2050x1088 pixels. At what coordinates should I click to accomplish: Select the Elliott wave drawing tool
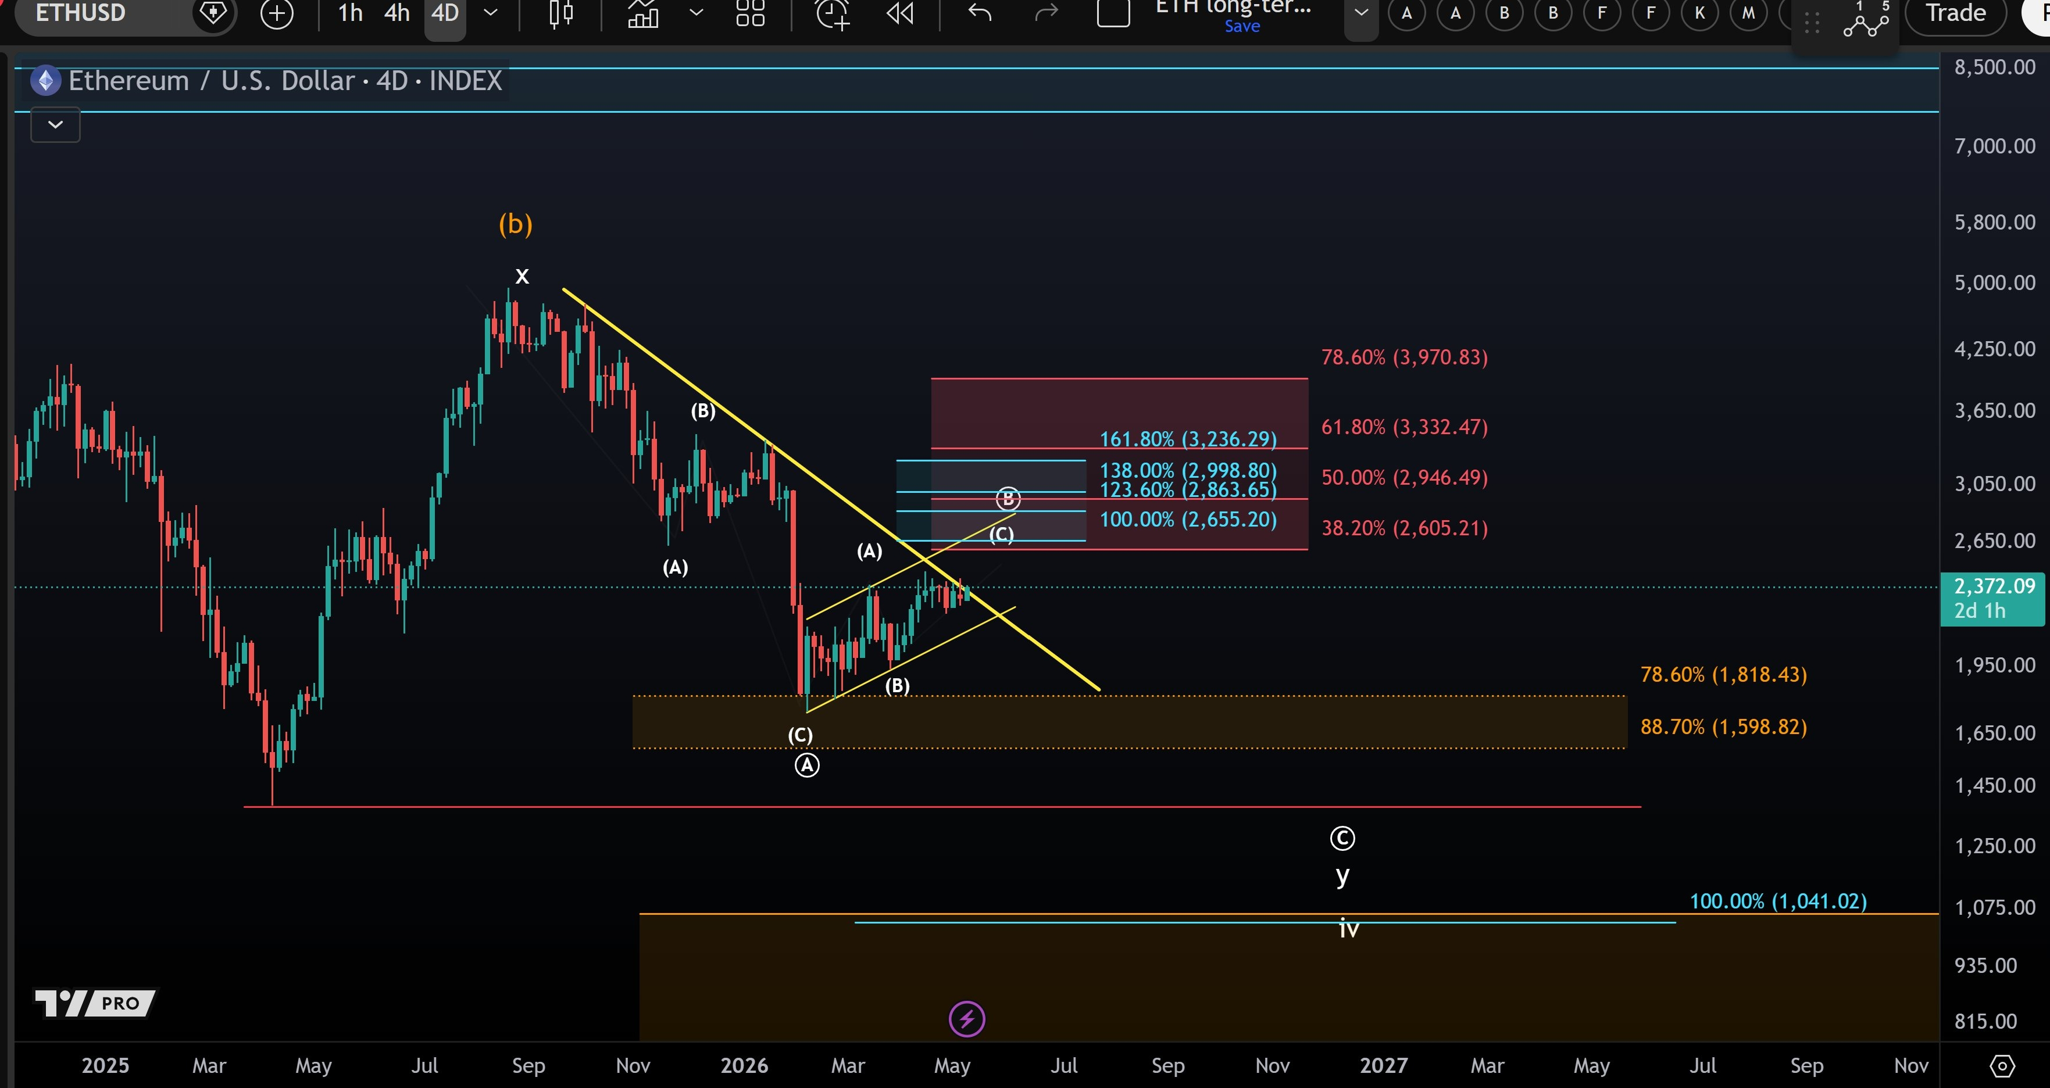click(1866, 20)
